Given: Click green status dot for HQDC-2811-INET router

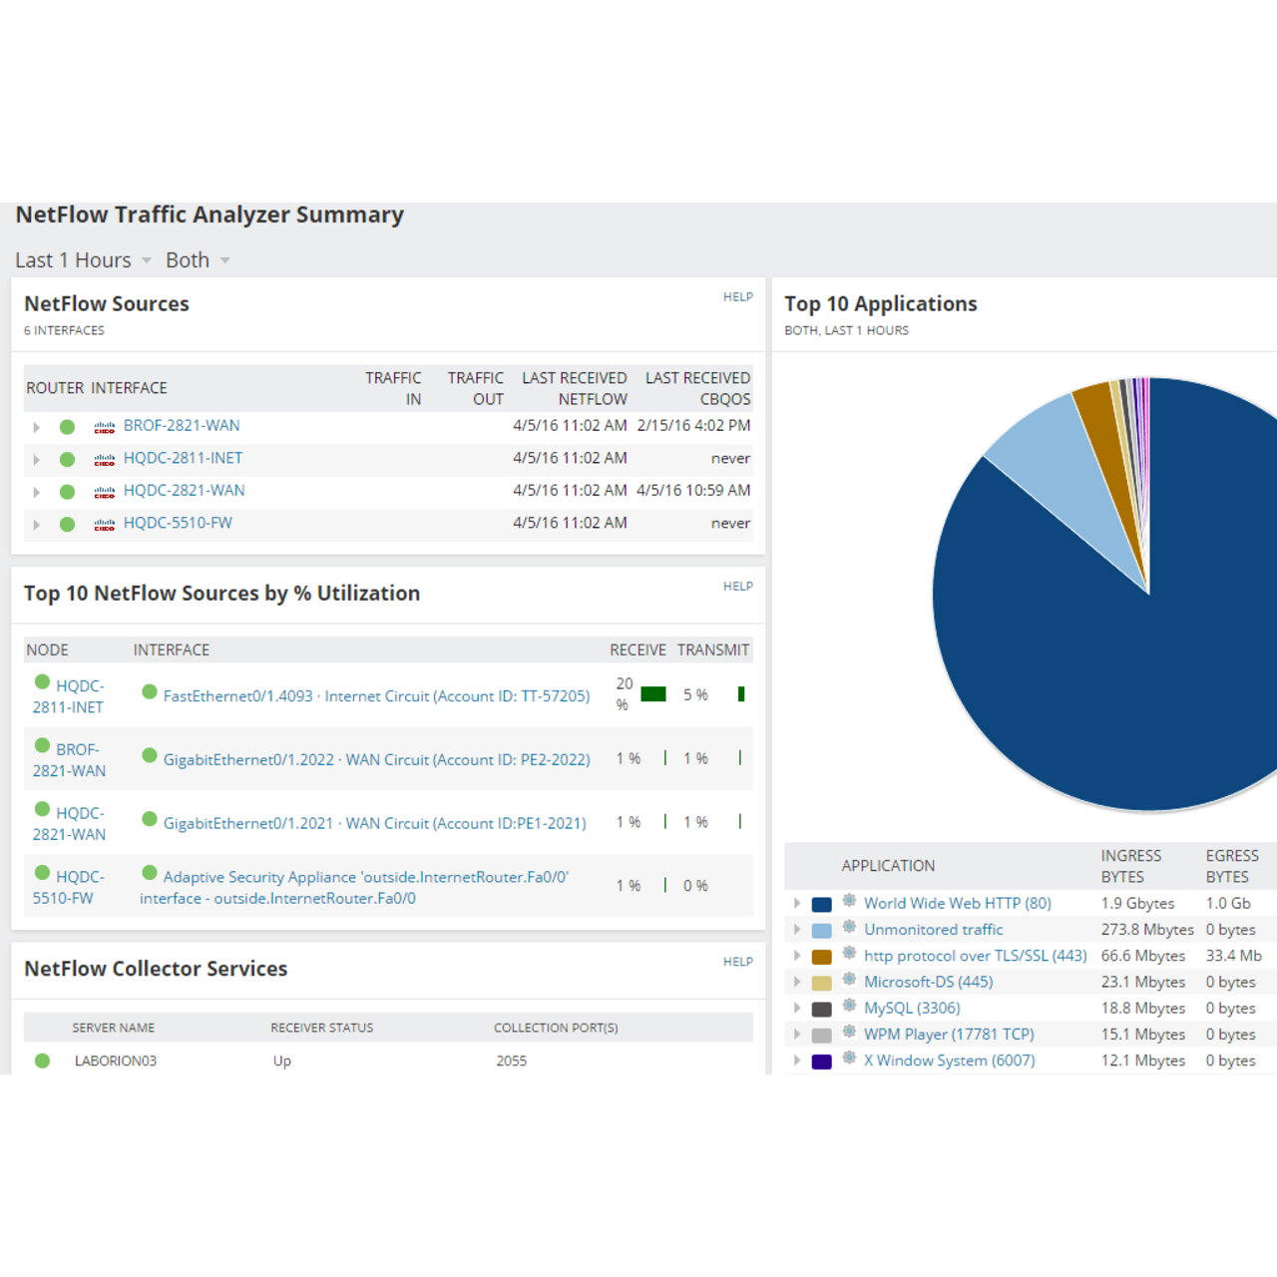Looking at the screenshot, I should (67, 460).
